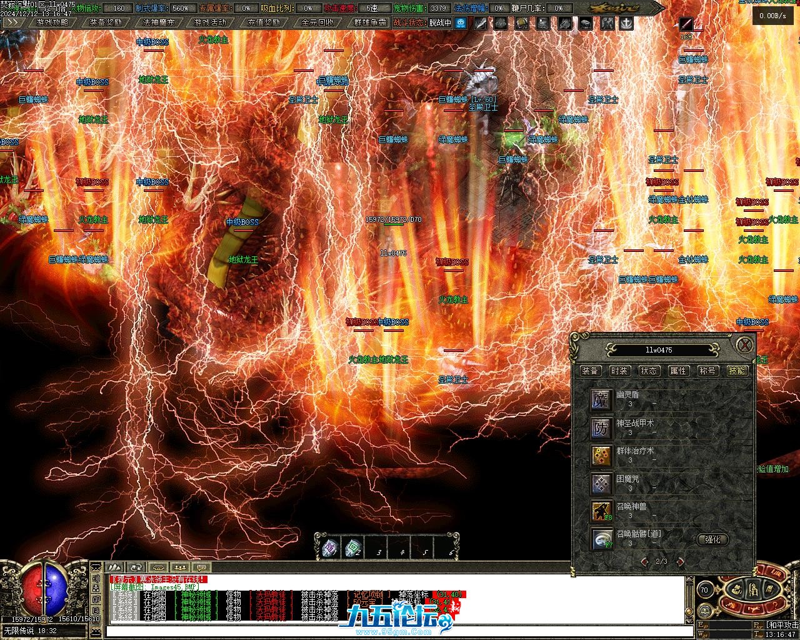The width and height of the screenshot is (800, 640).
Task: Use the item in quick slot 2
Action: pyautogui.click(x=353, y=547)
